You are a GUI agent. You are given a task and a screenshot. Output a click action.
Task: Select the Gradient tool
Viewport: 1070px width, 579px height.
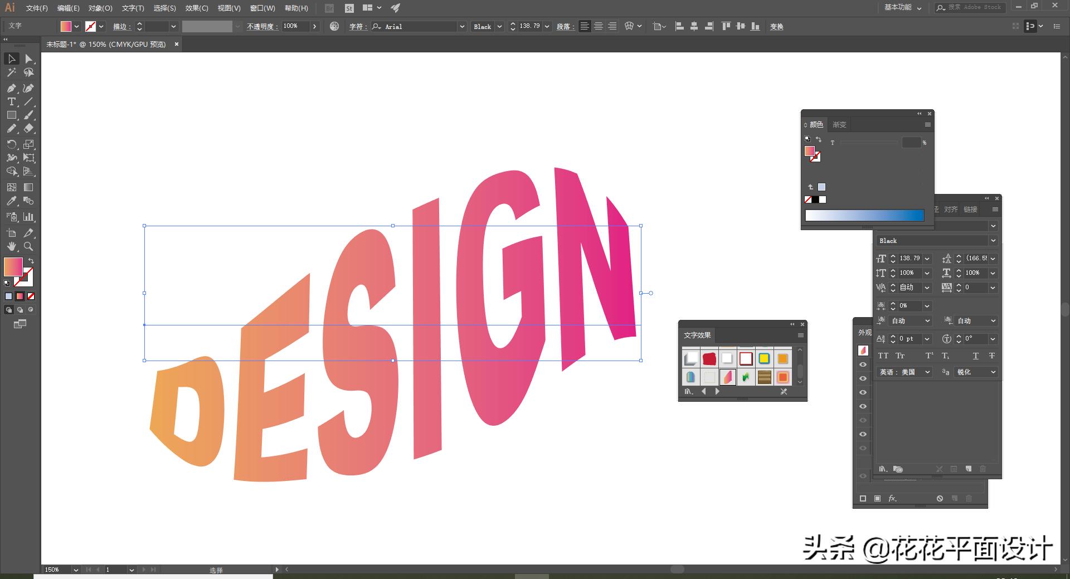(28, 187)
